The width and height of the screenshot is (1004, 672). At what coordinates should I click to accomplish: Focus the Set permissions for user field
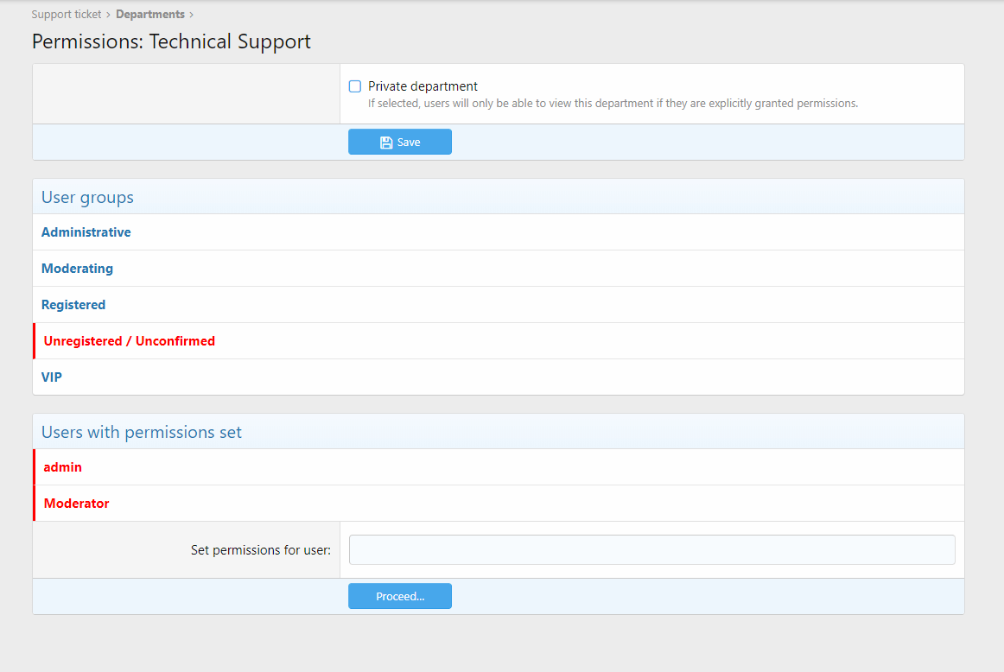[x=651, y=549]
